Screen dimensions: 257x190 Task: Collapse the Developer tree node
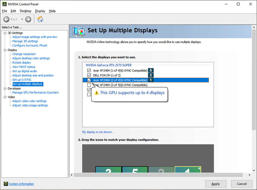tap(5, 89)
